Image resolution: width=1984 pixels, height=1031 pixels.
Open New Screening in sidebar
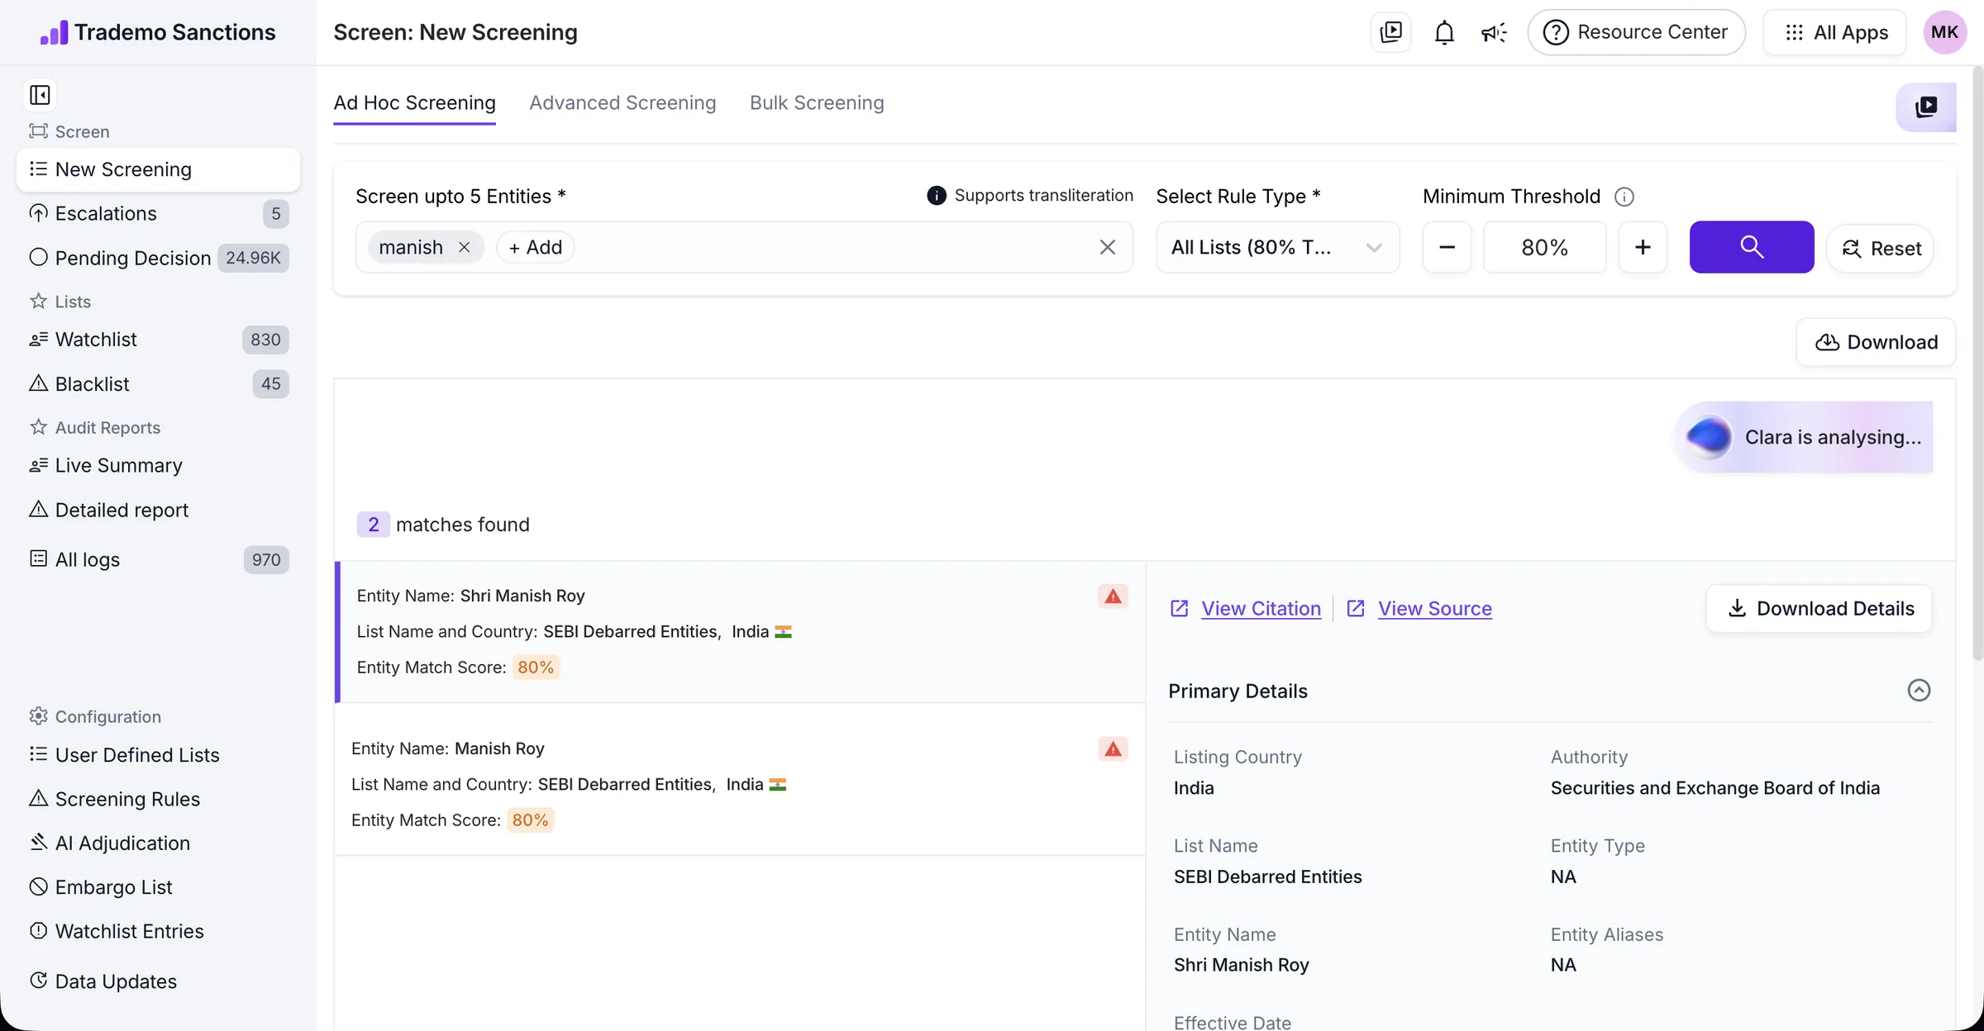pyautogui.click(x=158, y=169)
